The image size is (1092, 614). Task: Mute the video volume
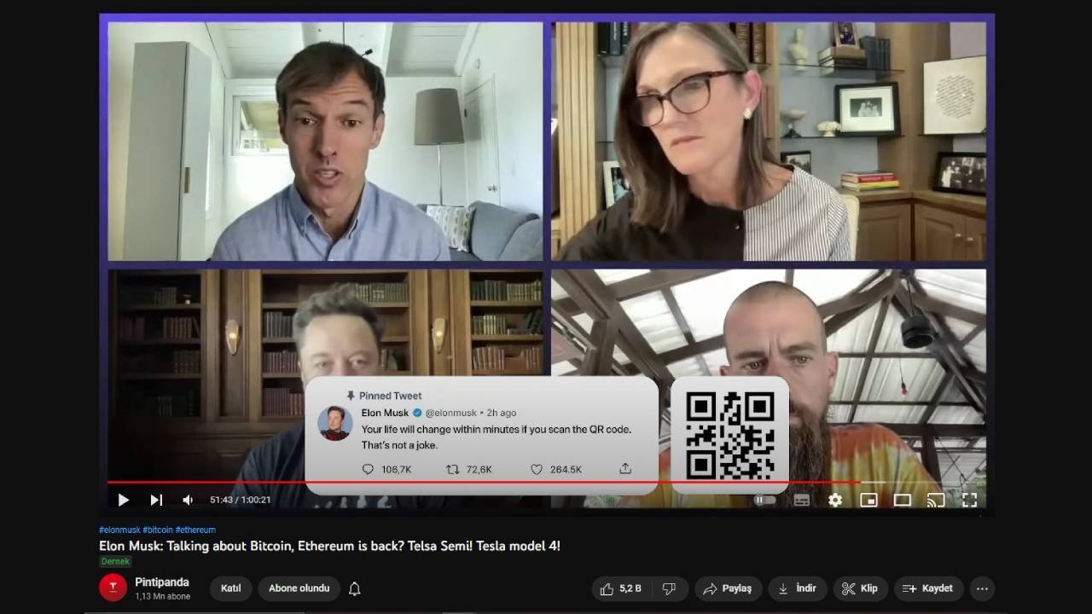[x=188, y=500]
